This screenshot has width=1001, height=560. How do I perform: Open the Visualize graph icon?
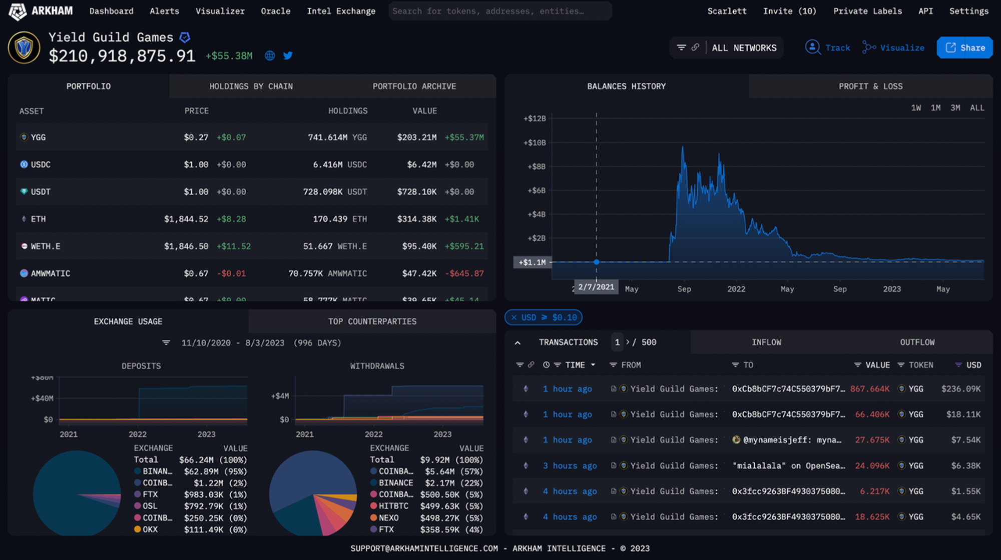coord(868,47)
